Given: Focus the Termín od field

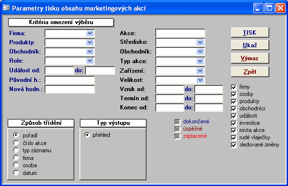Looking at the screenshot, I should click(170, 99).
